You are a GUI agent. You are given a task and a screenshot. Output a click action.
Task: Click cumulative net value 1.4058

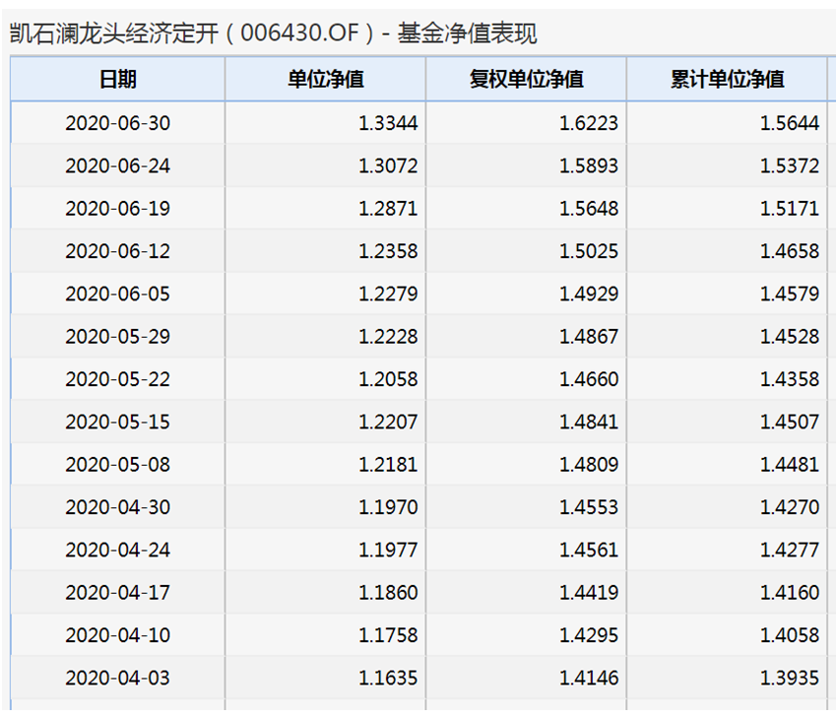pyautogui.click(x=790, y=635)
